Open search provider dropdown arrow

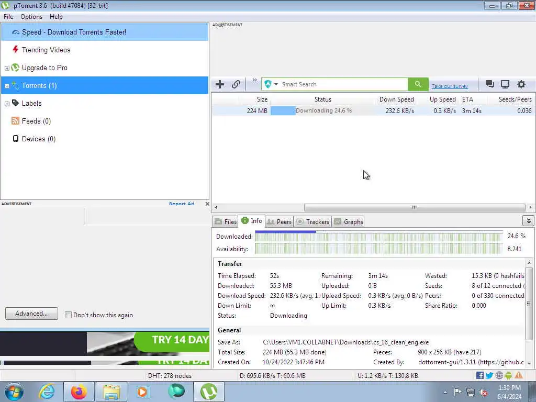coord(276,84)
